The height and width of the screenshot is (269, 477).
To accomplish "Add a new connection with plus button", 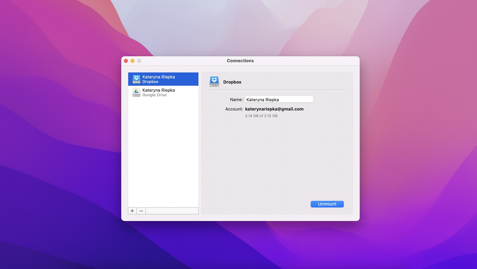I will (132, 211).
